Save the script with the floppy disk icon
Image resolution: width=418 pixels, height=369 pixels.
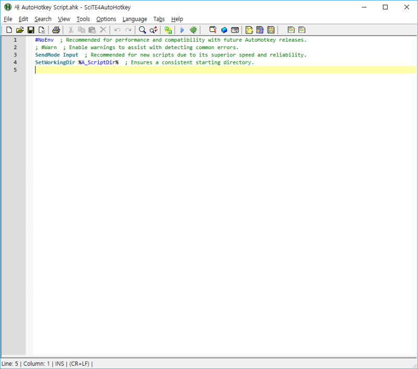point(31,30)
